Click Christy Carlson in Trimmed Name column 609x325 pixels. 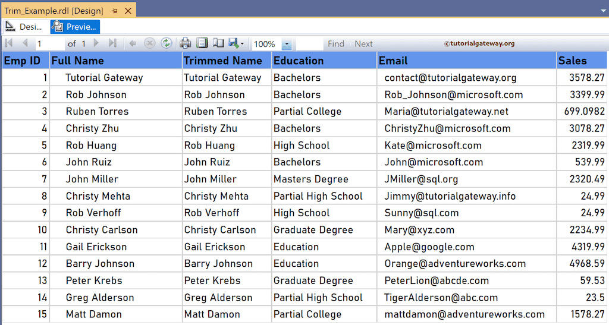point(227,230)
